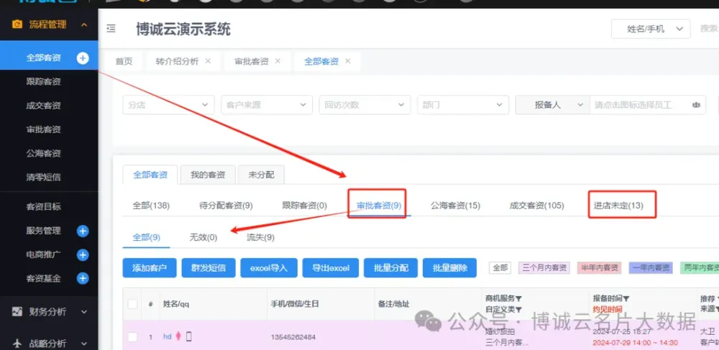Open the 分店 dropdown

pos(168,105)
